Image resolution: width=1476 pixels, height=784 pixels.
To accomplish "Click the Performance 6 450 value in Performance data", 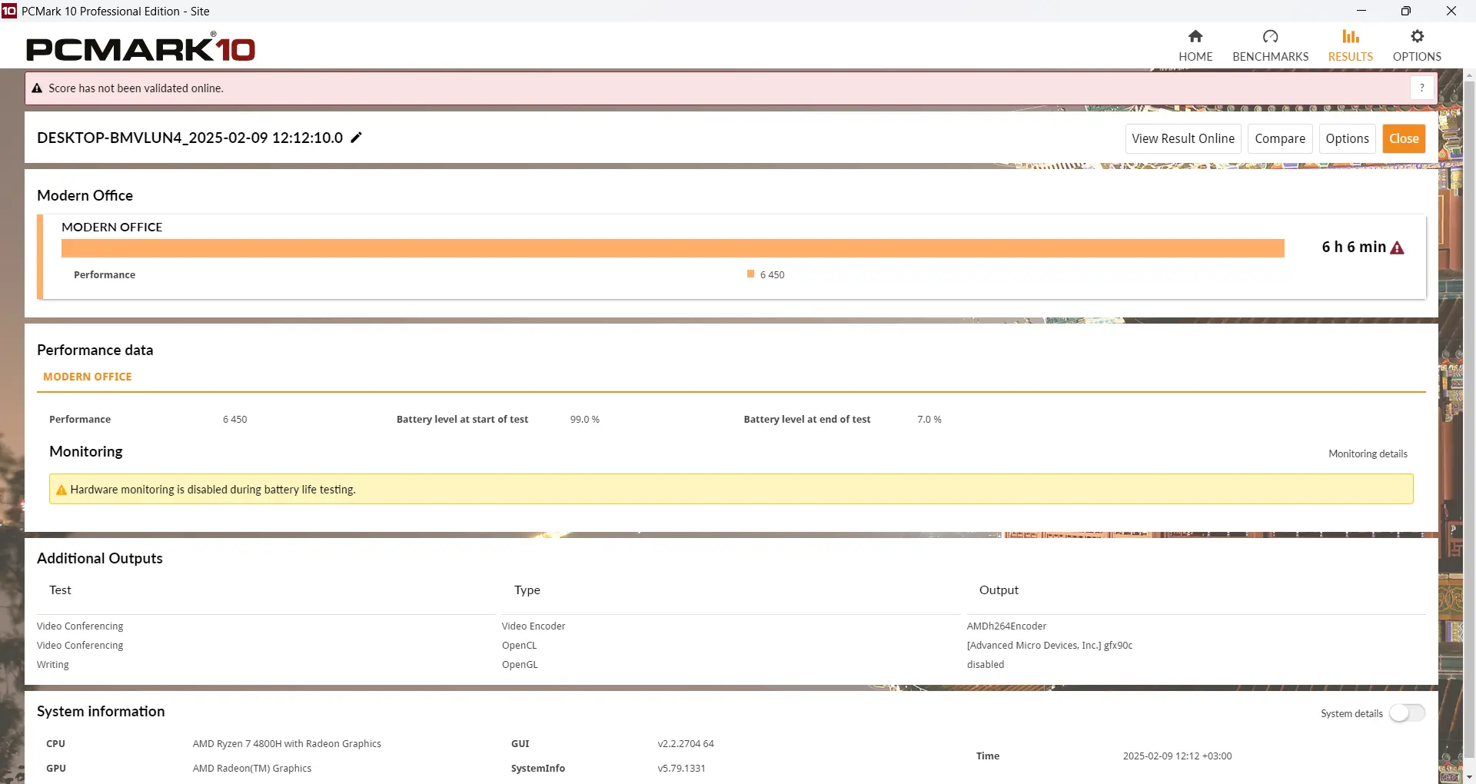I will [235, 419].
